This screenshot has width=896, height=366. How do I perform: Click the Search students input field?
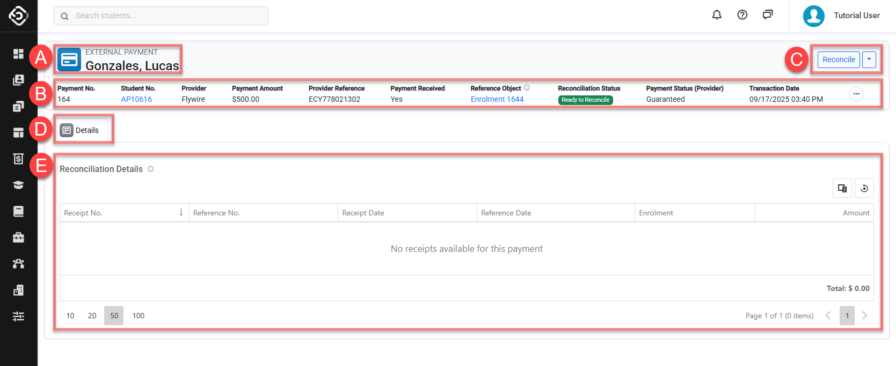coord(161,16)
